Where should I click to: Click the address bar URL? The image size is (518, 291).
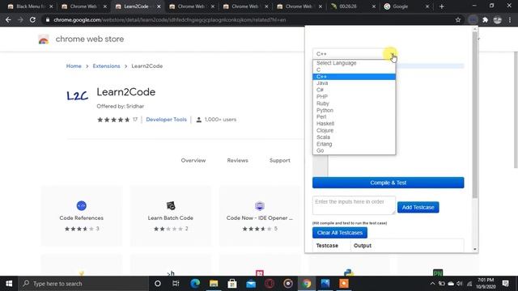(170, 19)
